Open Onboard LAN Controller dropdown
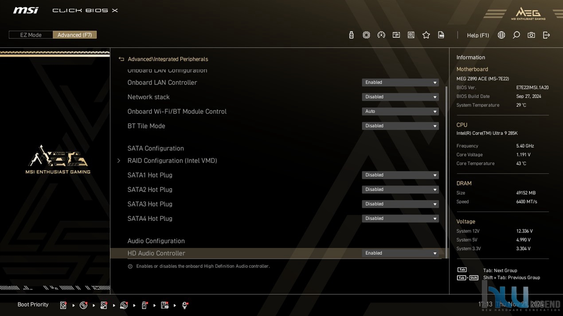 click(x=400, y=82)
